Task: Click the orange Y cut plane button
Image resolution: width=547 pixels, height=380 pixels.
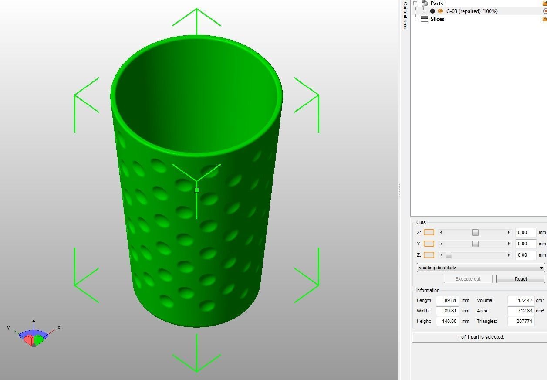Action: [x=429, y=244]
